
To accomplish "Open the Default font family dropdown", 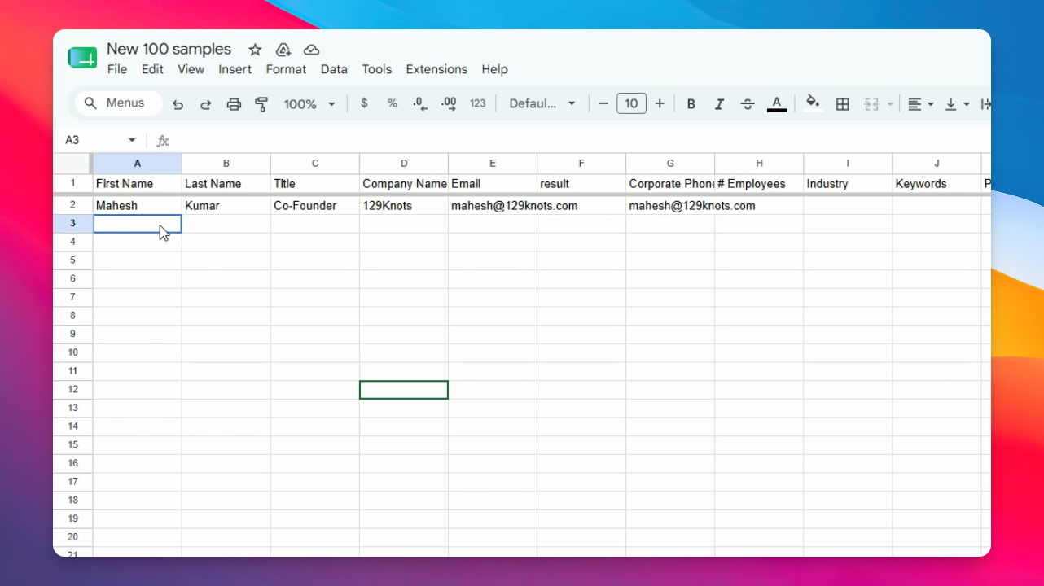I will [542, 103].
